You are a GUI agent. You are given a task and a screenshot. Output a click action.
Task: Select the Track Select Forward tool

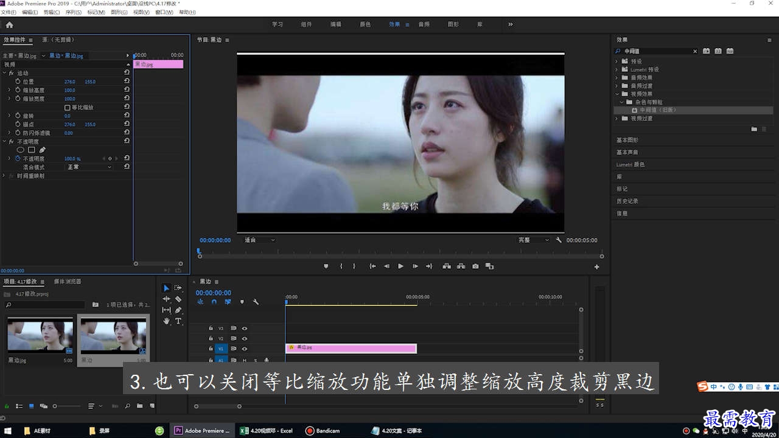178,288
